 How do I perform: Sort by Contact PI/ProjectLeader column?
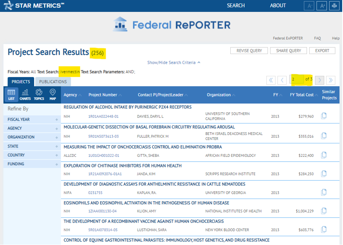coord(162,95)
